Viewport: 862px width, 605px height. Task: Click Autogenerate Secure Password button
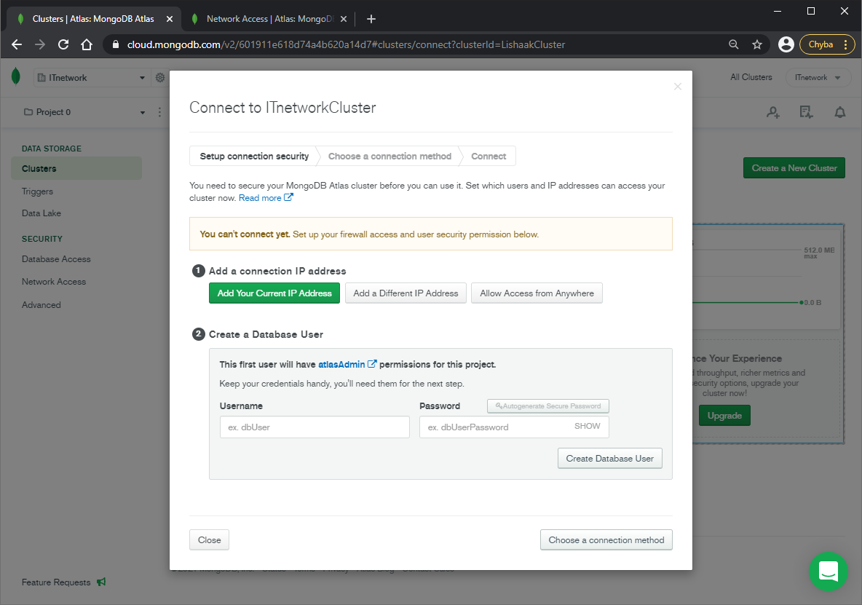pos(547,406)
